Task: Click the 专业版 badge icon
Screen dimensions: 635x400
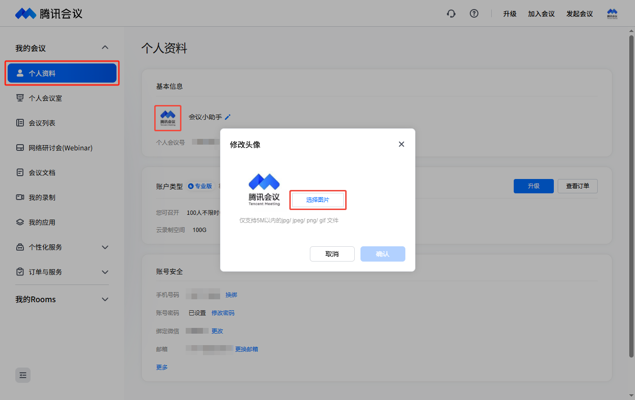Action: point(190,186)
